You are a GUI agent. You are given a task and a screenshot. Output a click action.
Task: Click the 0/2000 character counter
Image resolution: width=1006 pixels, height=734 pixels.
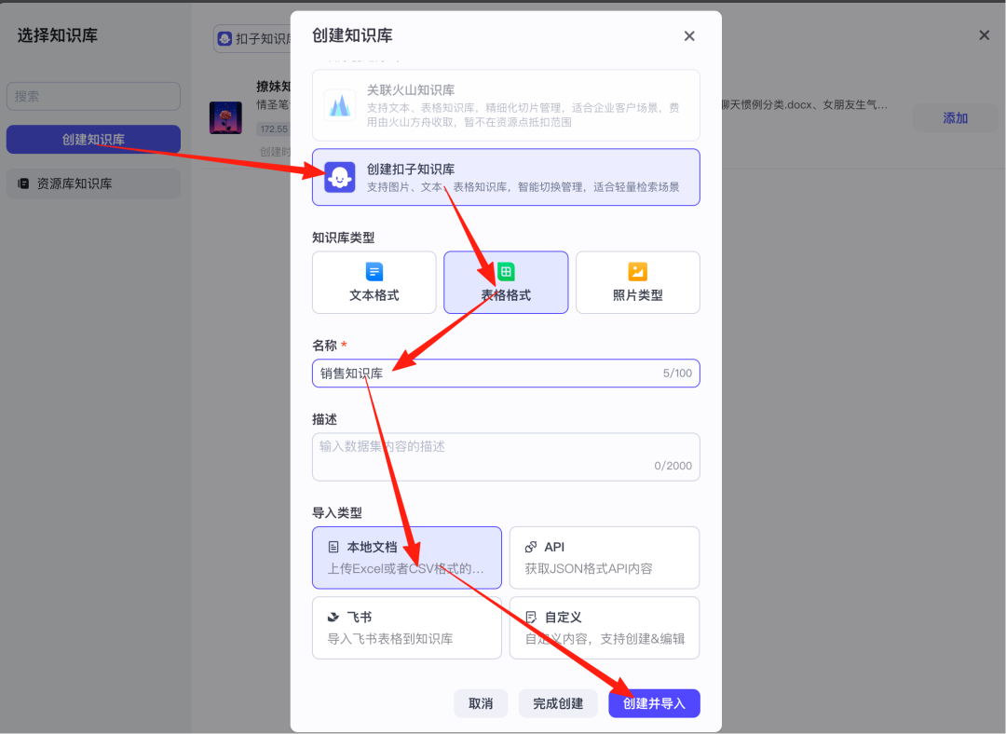click(x=673, y=466)
